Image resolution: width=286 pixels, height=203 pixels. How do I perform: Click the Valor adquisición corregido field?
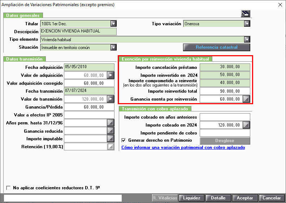point(89,83)
